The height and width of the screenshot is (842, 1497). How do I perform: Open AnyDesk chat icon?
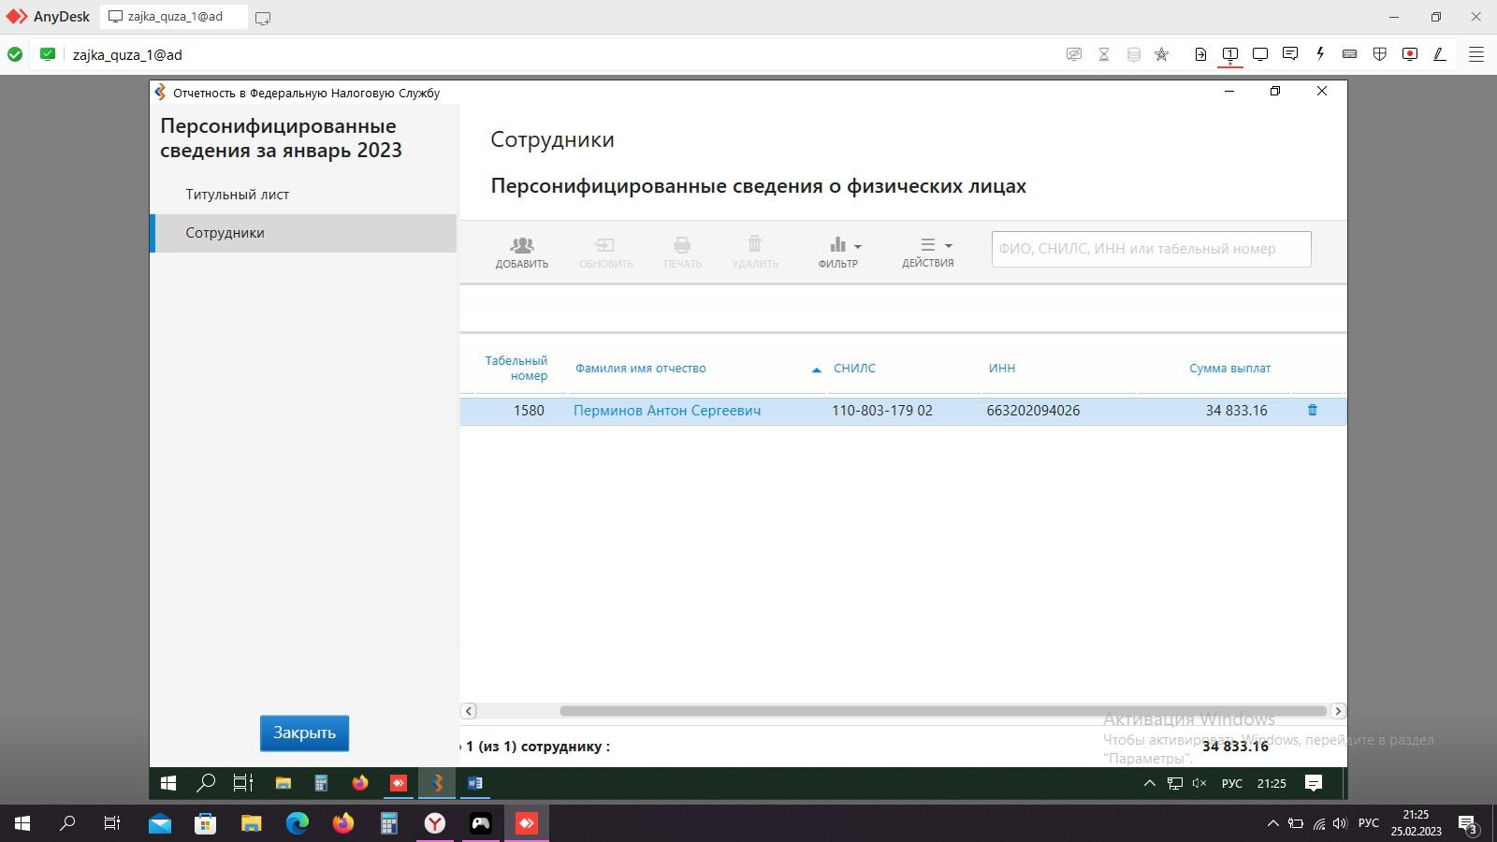point(1290,54)
